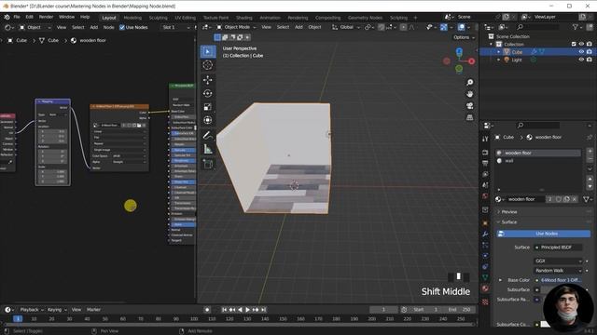Open the Material properties tab icon
The width and height of the screenshot is (597, 335).
coord(485,288)
